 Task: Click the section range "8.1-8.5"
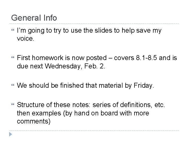(146, 58)
